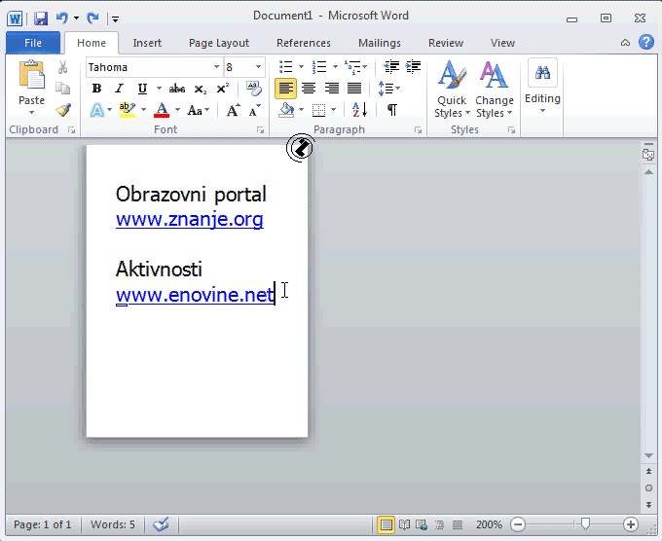The width and height of the screenshot is (662, 541).
Task: Switch to the Insert tab
Action: coord(147,43)
